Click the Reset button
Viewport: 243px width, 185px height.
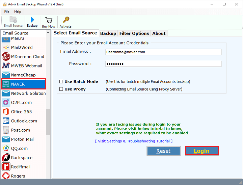(163, 151)
